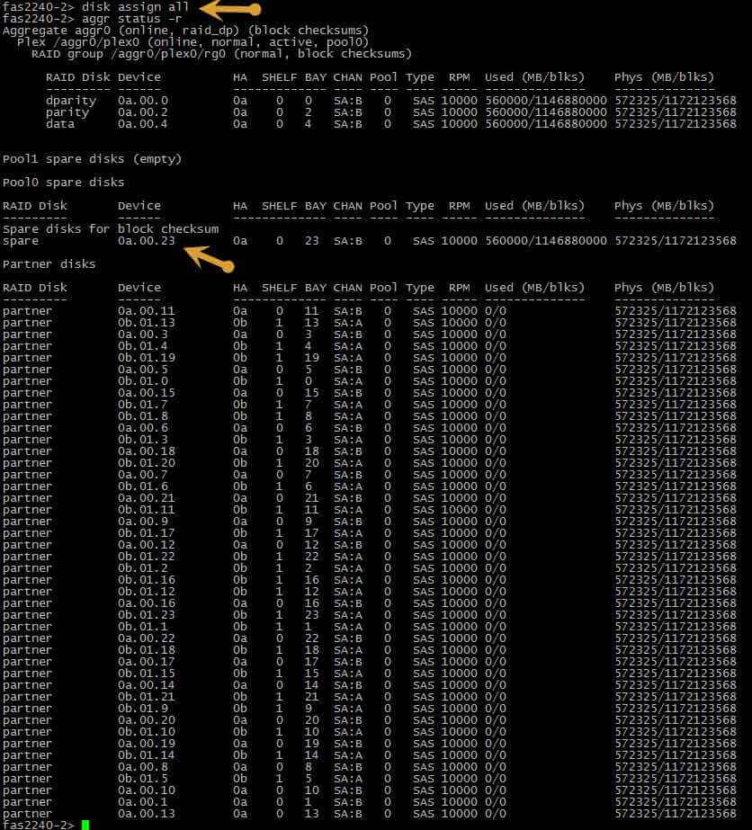Click partner device "0a.00.13"
The width and height of the screenshot is (752, 830).
pyautogui.click(x=146, y=814)
